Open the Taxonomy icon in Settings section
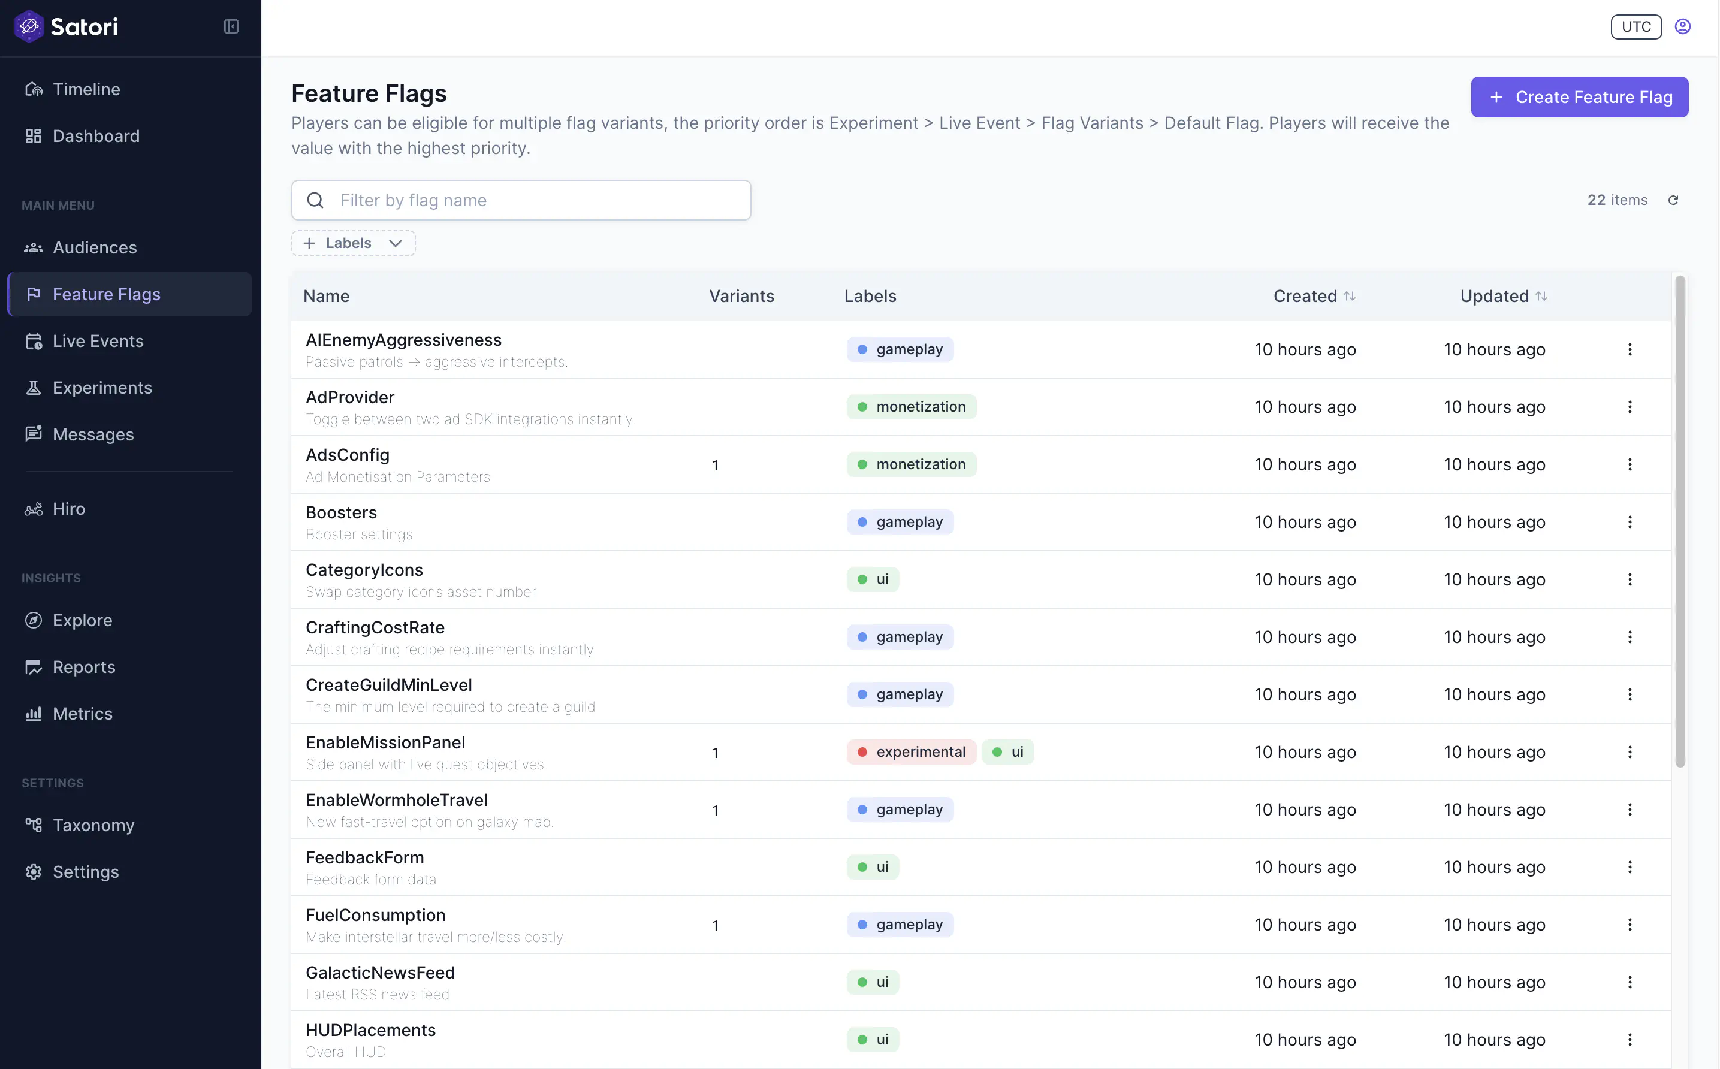 tap(34, 825)
